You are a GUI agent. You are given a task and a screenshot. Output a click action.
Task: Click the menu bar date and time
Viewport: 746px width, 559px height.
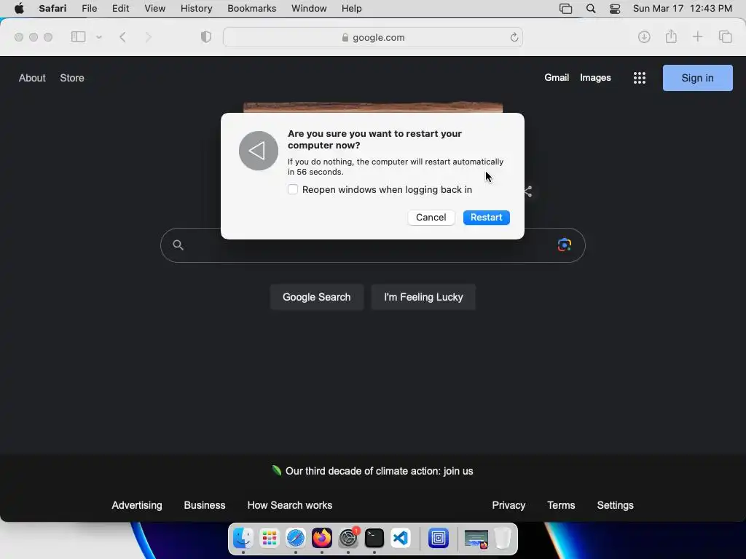click(x=682, y=9)
